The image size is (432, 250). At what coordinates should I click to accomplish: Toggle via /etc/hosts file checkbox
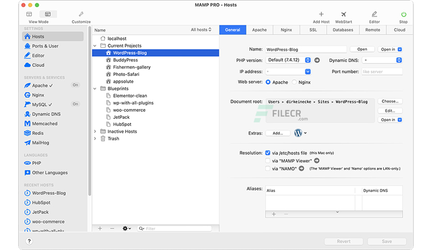point(268,153)
